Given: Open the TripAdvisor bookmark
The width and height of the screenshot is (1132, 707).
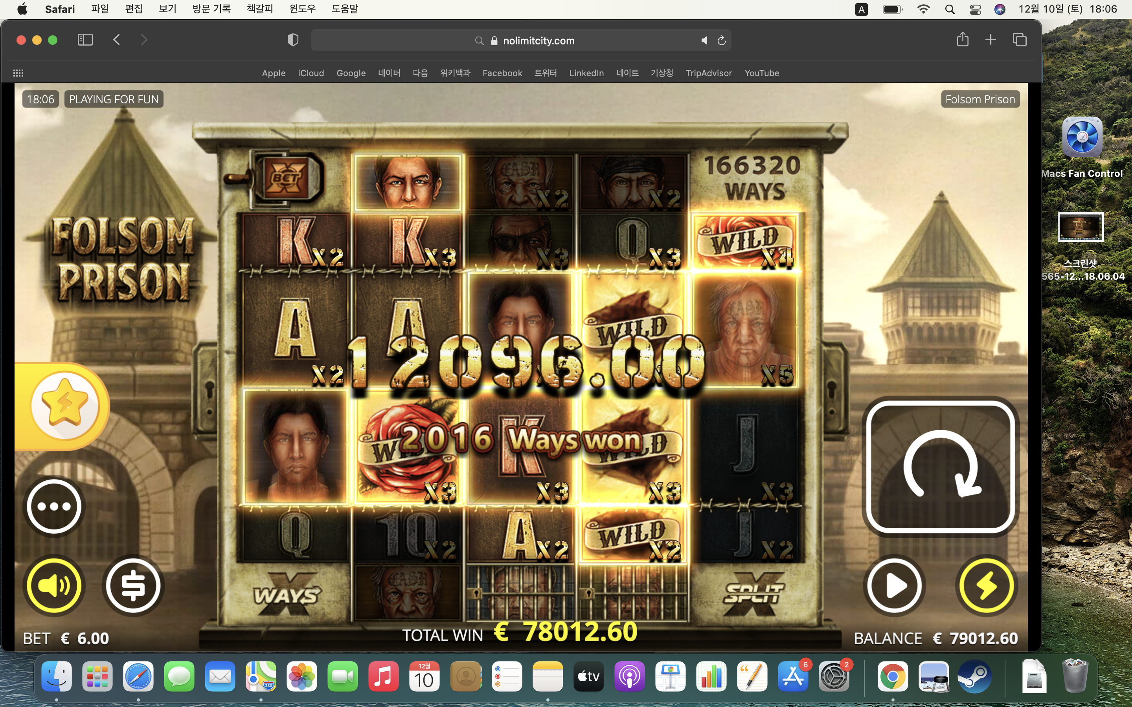Looking at the screenshot, I should 709,73.
